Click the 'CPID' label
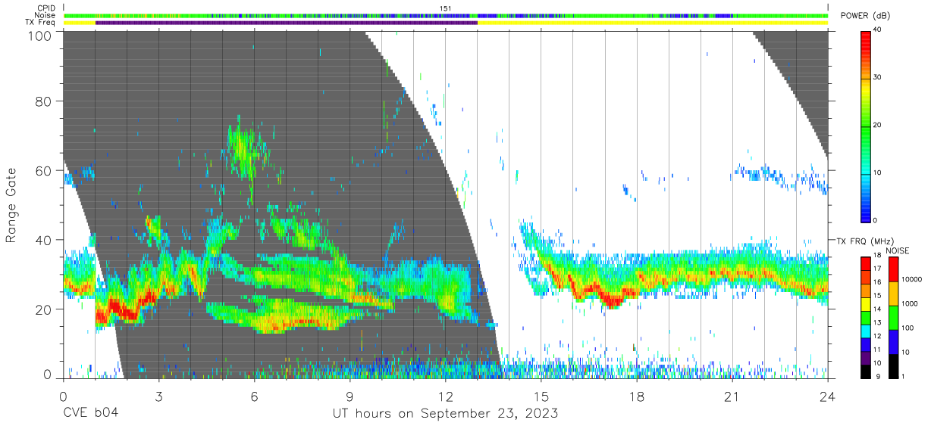Viewport: 931px width, 429px height. (x=46, y=8)
